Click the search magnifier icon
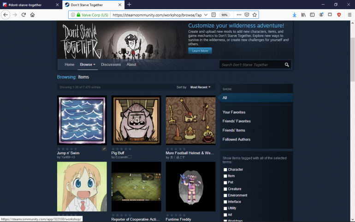This screenshot has width=355, height=222. tap(287, 65)
